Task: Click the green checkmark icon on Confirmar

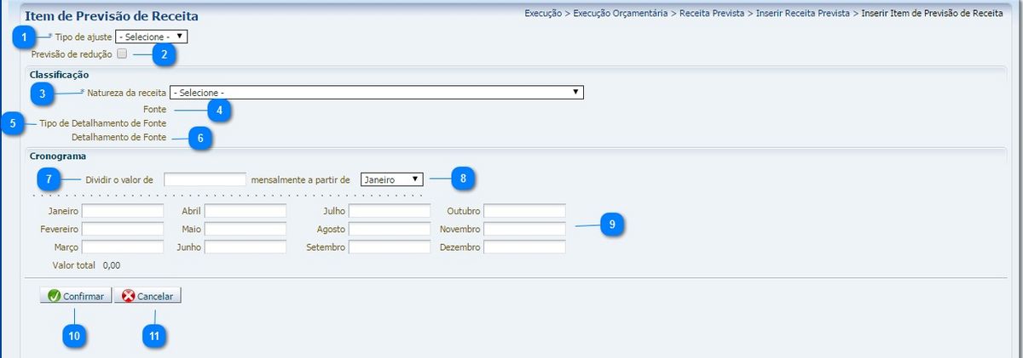Action: (x=53, y=297)
